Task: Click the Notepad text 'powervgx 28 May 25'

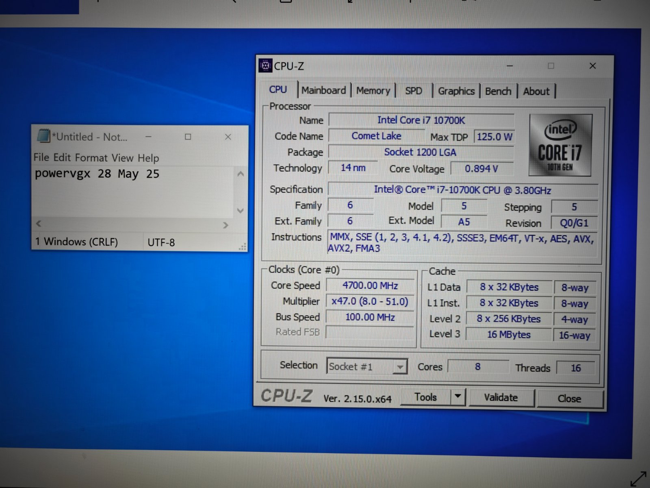Action: 97,174
